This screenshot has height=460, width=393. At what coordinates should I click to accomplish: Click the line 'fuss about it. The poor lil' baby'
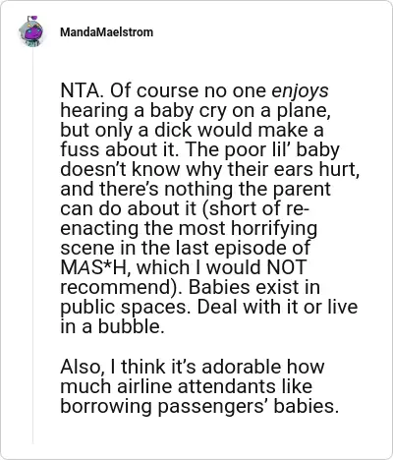tap(199, 150)
